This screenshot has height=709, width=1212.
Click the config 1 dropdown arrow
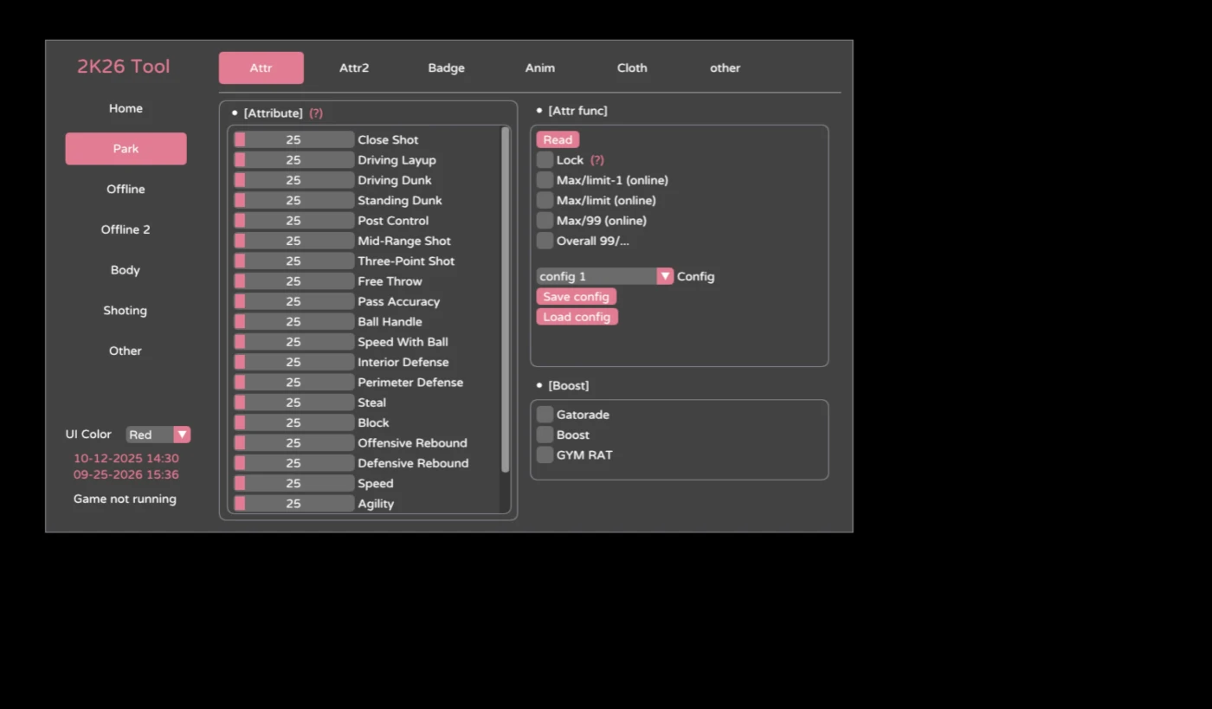[x=665, y=276]
